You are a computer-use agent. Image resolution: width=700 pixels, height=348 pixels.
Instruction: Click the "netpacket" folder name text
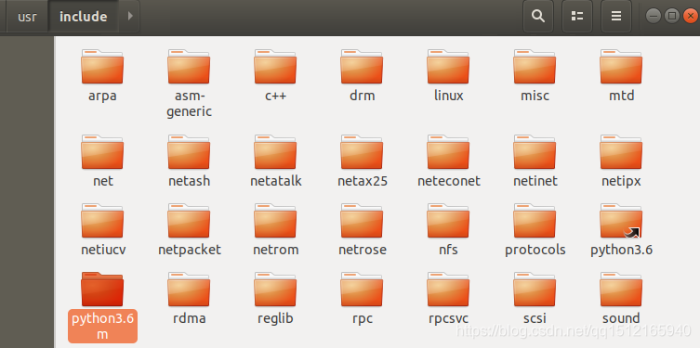(190, 250)
